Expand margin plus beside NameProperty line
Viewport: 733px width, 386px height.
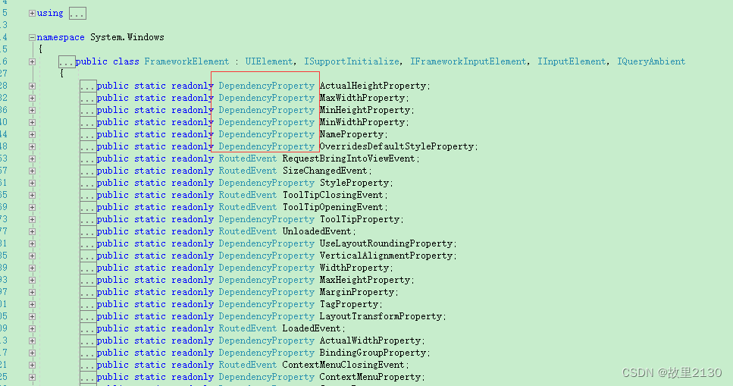[x=32, y=135]
